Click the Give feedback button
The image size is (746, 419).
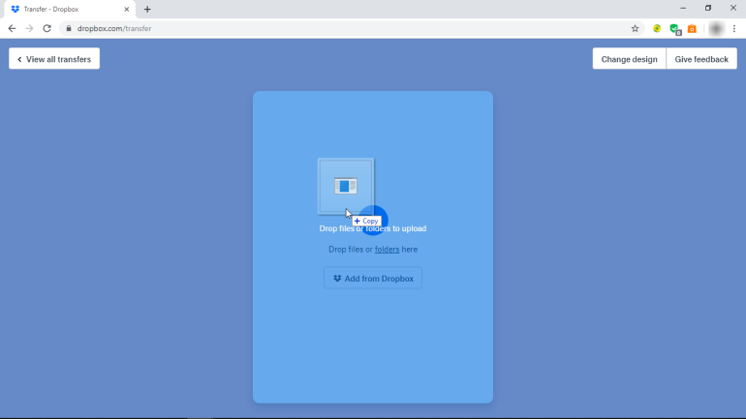(701, 59)
